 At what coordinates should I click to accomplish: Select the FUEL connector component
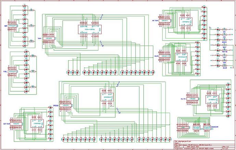12,72
